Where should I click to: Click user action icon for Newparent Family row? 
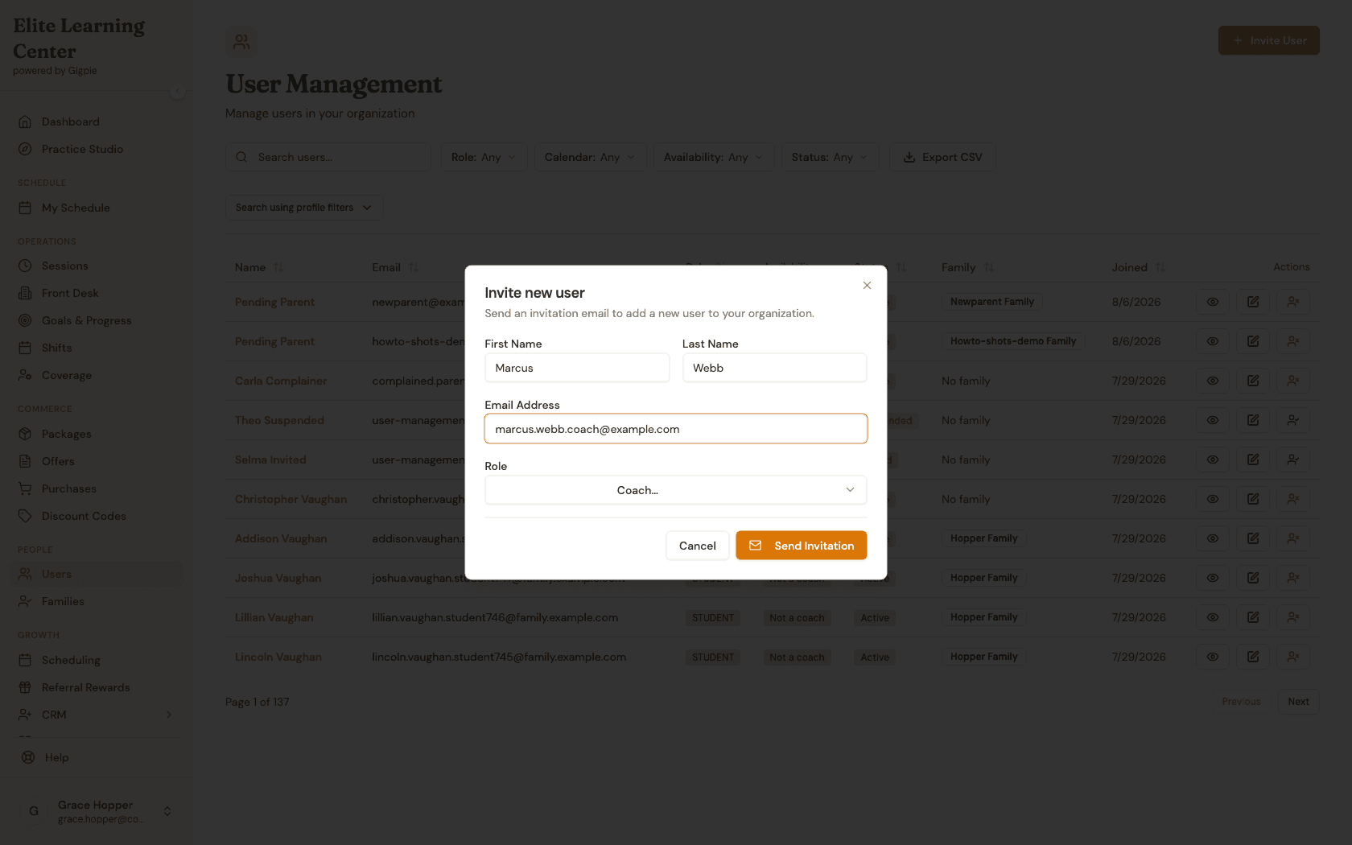pos(1293,302)
